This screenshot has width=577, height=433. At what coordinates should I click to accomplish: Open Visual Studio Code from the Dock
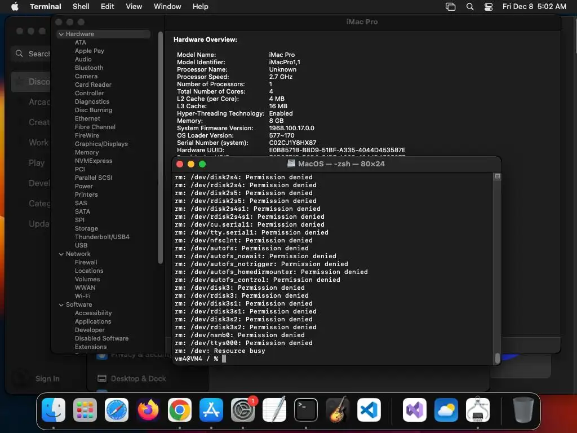click(369, 410)
